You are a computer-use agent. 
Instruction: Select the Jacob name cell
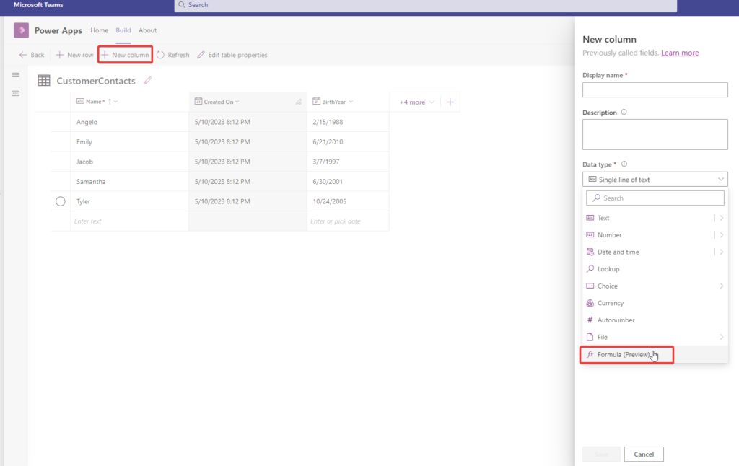coord(130,162)
